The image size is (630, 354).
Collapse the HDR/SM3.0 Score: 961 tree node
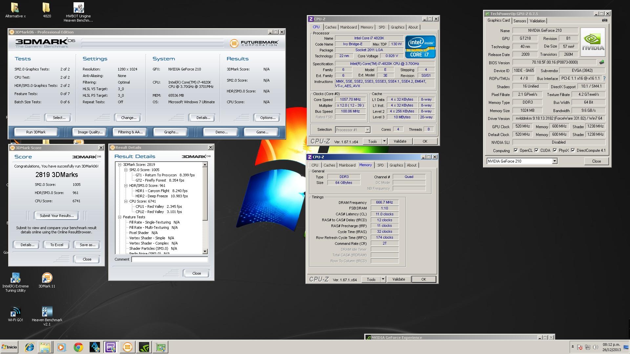click(x=126, y=186)
